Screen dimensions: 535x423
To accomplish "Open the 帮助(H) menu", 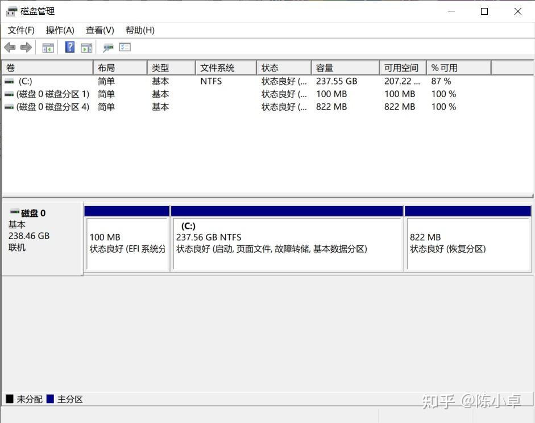I will tap(139, 30).
